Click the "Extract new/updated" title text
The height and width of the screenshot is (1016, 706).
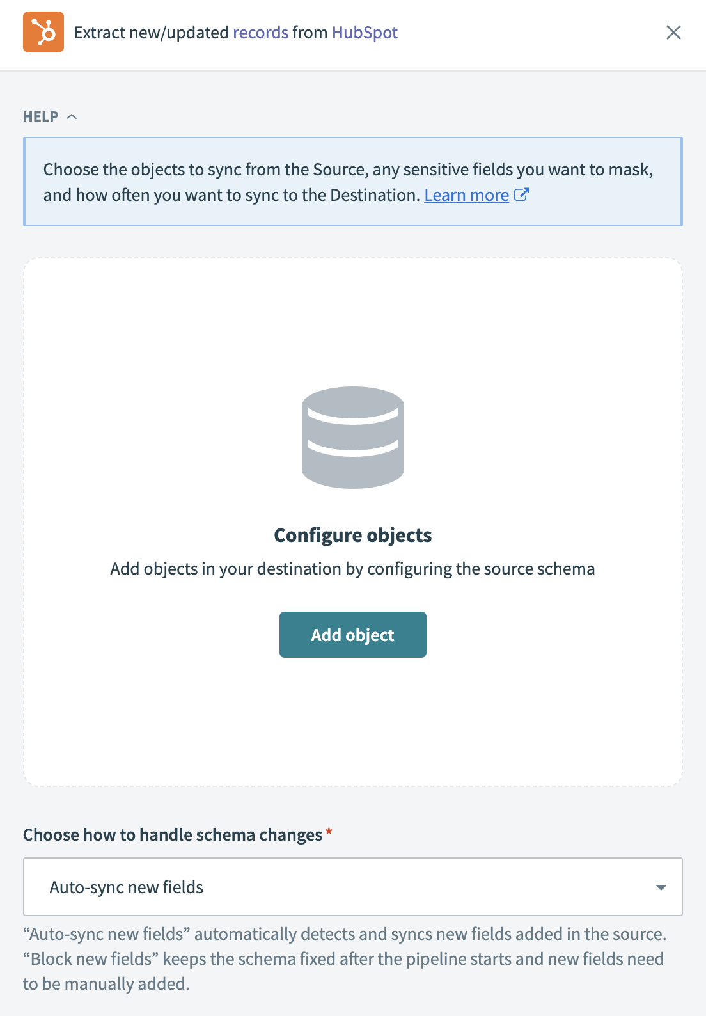(151, 33)
